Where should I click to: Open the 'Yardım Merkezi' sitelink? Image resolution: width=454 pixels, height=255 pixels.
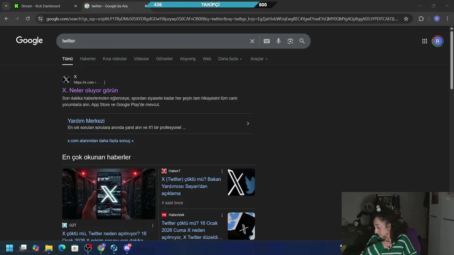86,121
